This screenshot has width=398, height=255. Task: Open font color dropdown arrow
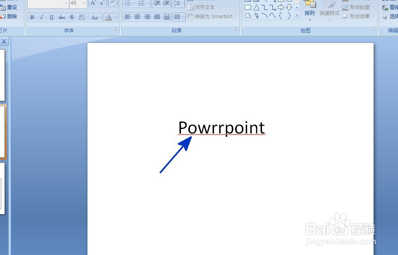click(x=116, y=17)
